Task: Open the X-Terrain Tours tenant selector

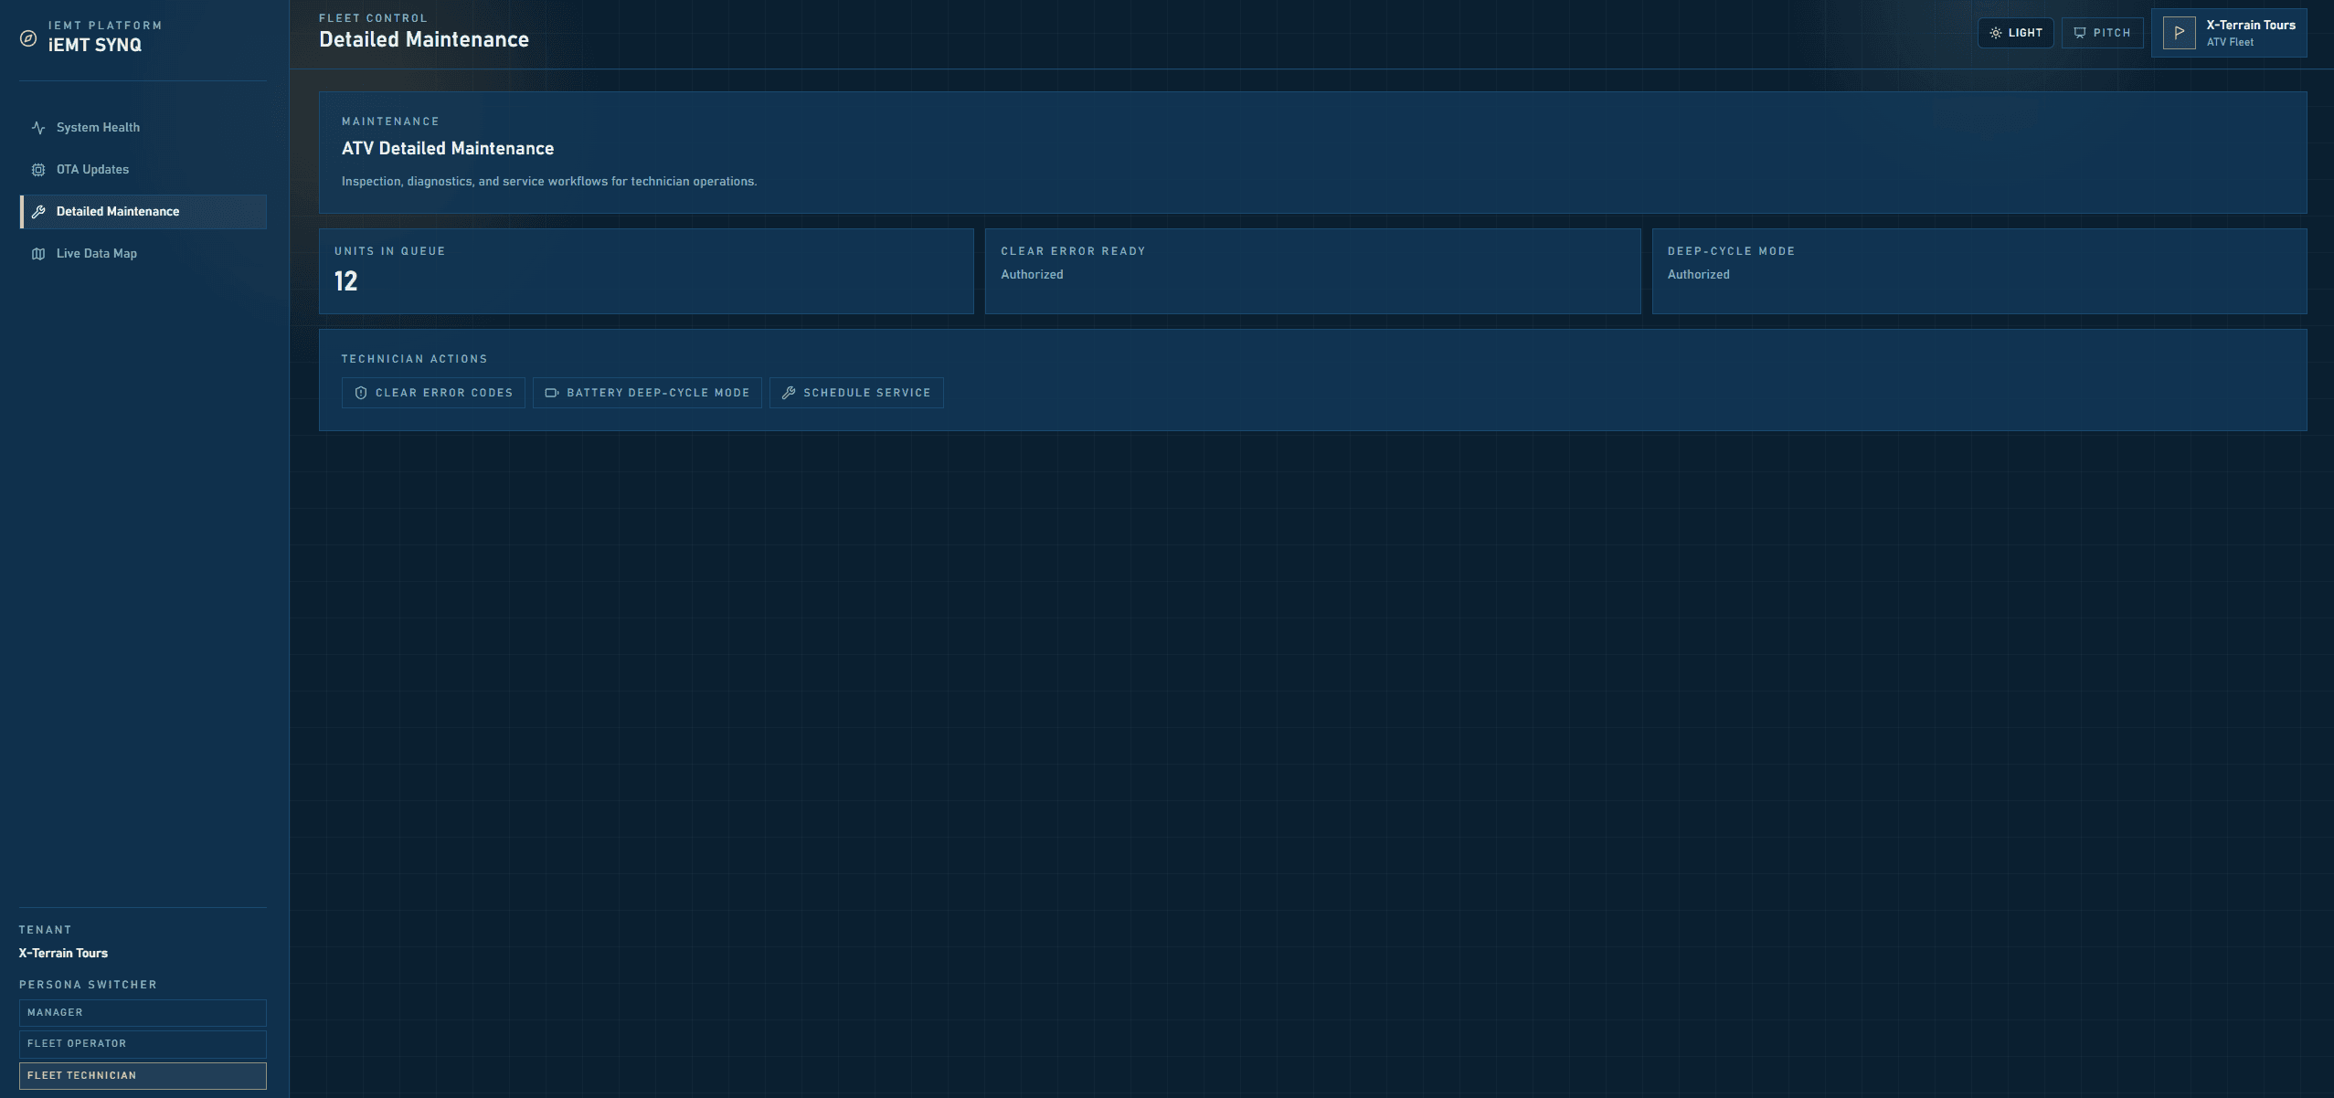Action: 2249,33
